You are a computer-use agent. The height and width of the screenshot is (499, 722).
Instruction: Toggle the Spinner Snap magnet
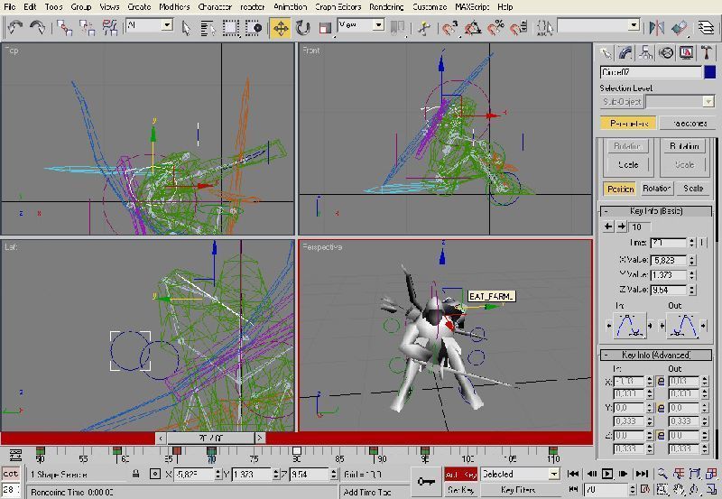click(519, 28)
